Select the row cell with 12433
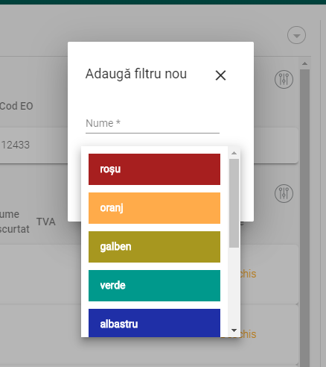Viewport: 326px width, 367px height. coord(16,145)
